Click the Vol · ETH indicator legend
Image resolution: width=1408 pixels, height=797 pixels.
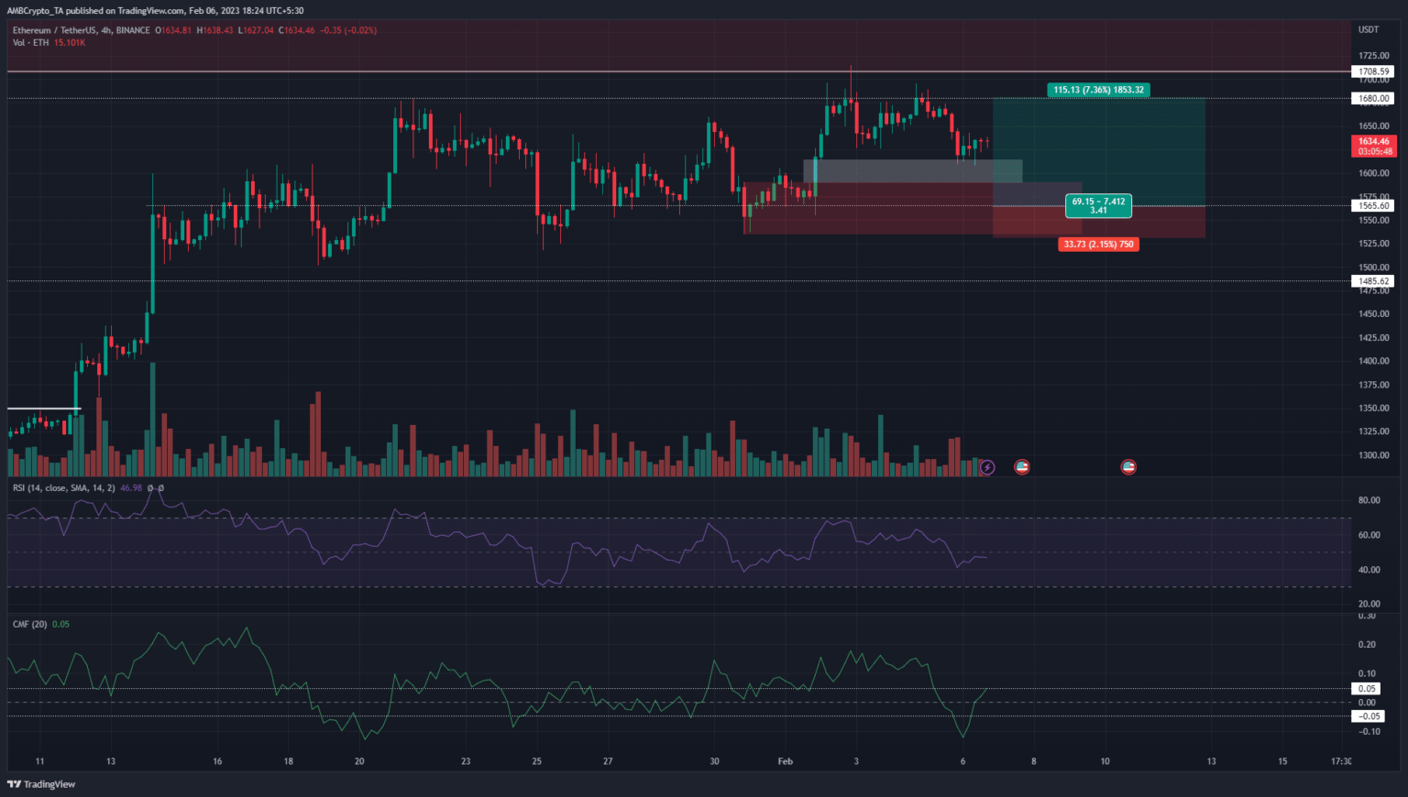click(x=31, y=43)
